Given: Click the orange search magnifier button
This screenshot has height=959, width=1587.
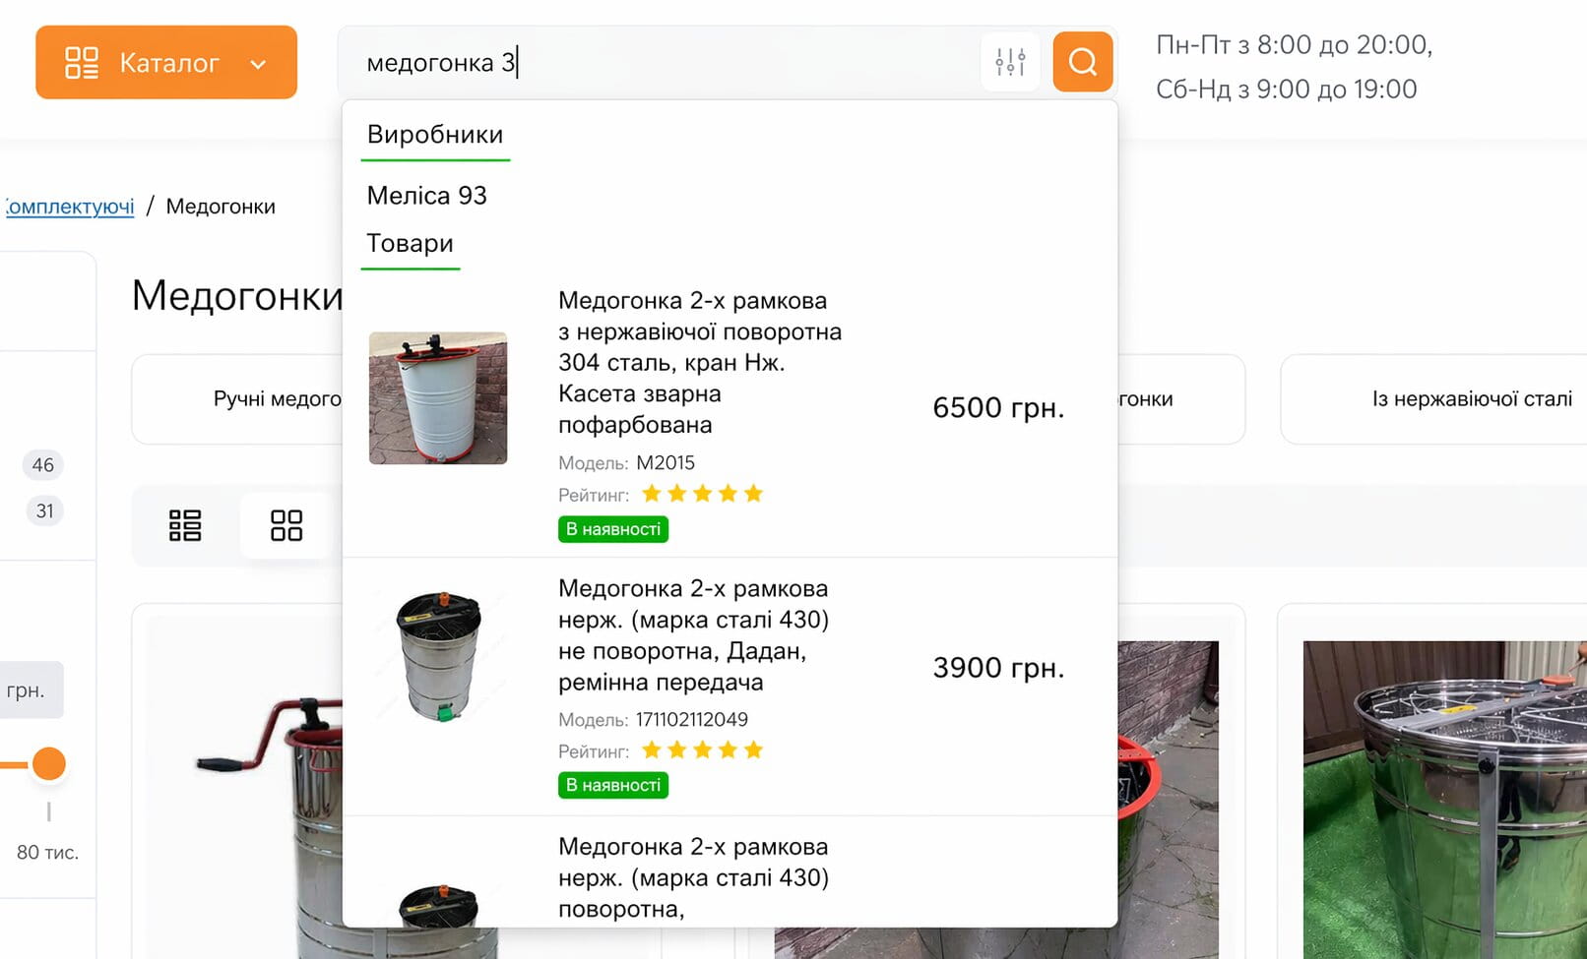Looking at the screenshot, I should [1082, 62].
